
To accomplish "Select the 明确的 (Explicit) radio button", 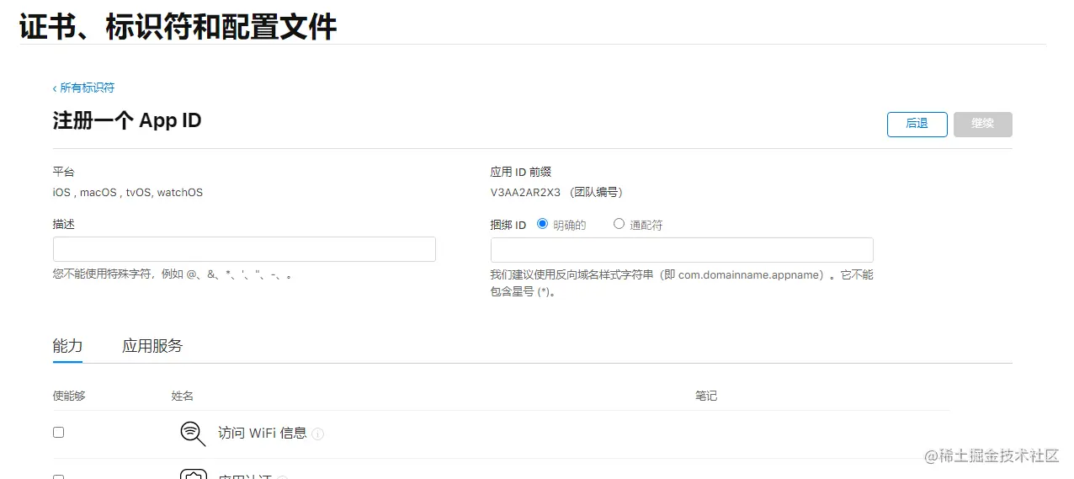I will tap(542, 224).
